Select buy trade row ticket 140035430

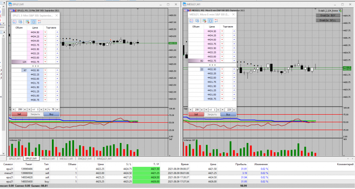coord(177,181)
